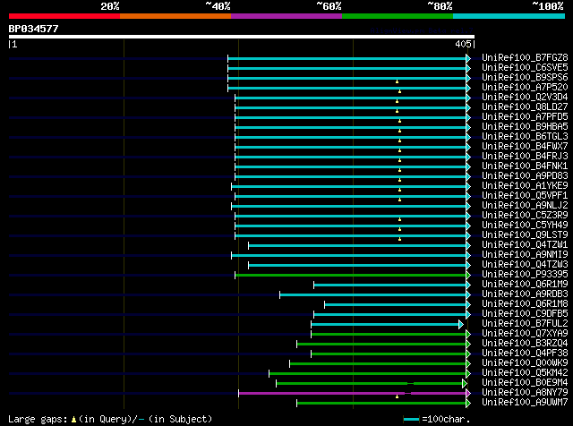Click the orange ~40% identity legend segment
Image resolution: width=573 pixels, height=426 pixels.
[x=175, y=16]
